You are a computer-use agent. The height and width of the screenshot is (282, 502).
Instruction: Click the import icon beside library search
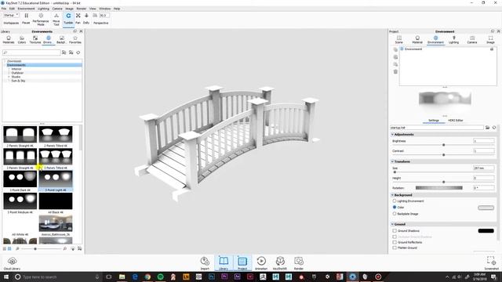click(x=71, y=52)
